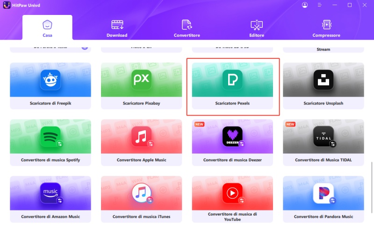374x230 pixels.
Task: Click the Compressore icon
Action: point(326,25)
